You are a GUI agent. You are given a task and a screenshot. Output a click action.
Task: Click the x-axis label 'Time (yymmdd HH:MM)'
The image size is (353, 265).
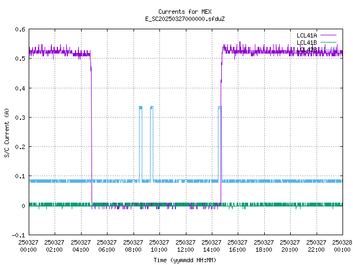coord(185,260)
